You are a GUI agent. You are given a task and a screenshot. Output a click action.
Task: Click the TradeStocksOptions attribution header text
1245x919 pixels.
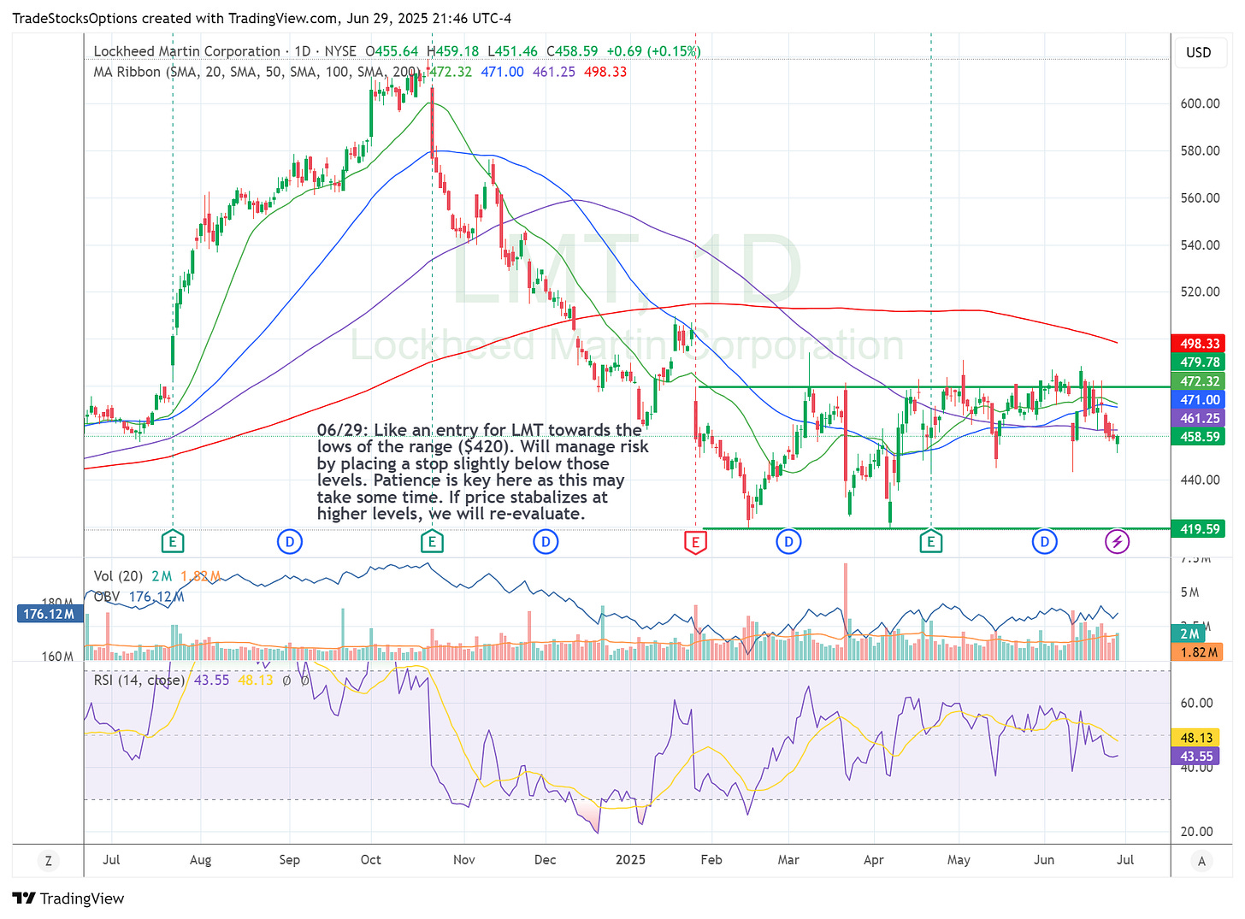coord(262,18)
